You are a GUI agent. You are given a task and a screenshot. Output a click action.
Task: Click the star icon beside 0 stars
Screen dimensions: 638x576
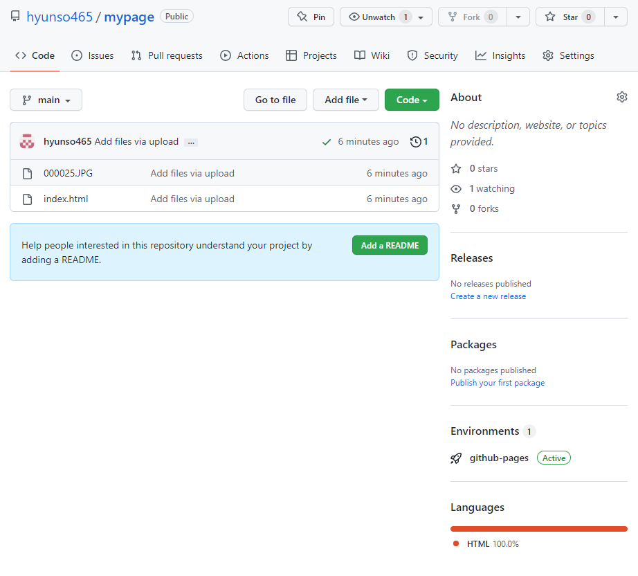click(456, 168)
